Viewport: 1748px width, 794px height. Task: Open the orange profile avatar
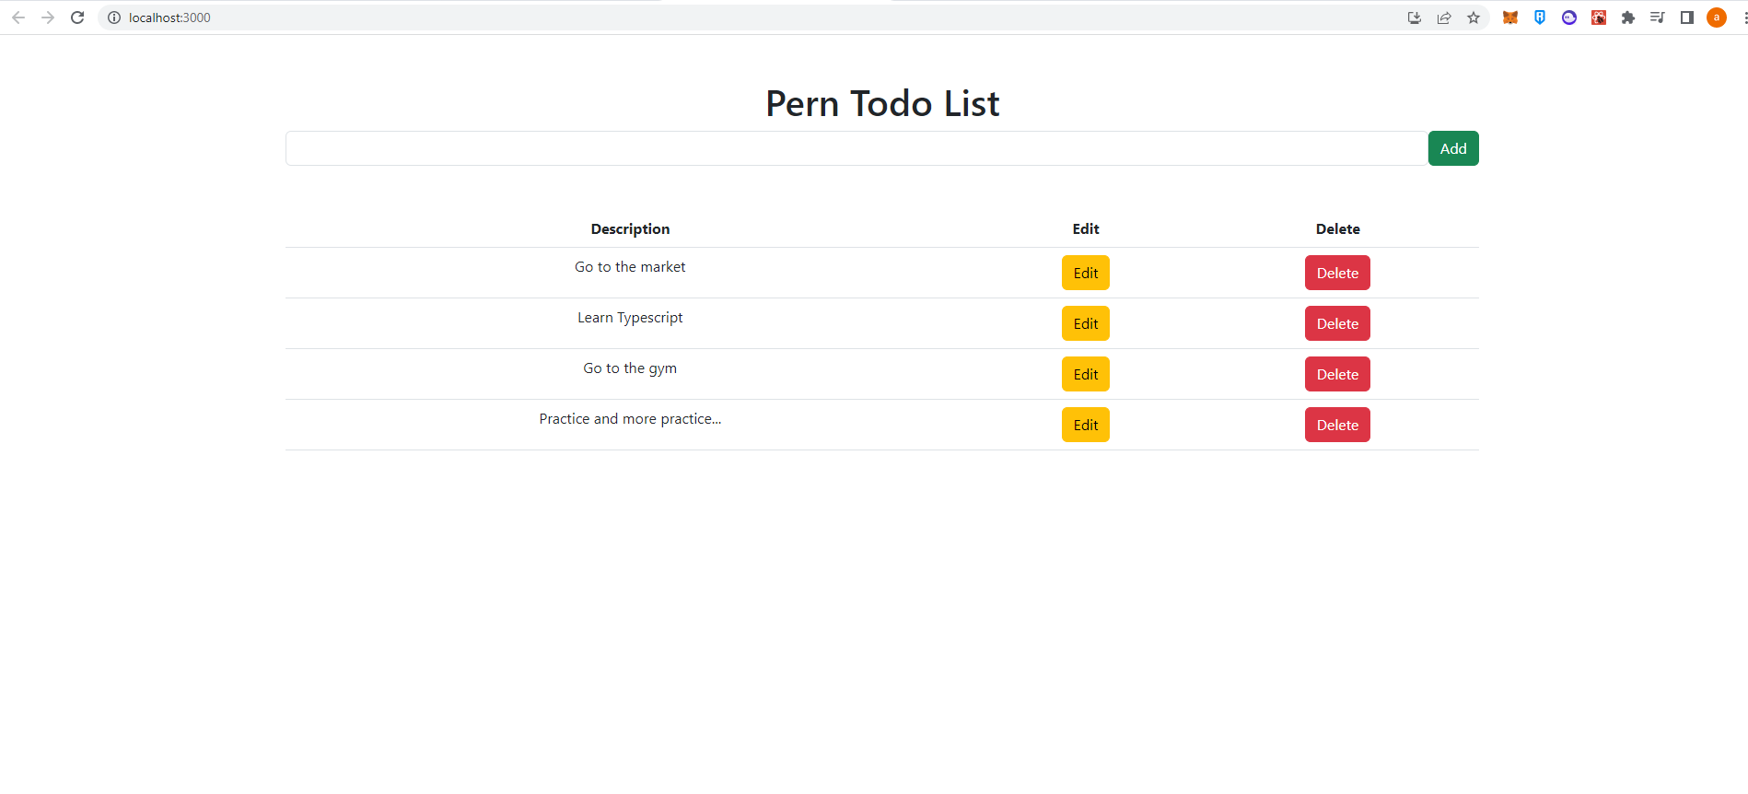[x=1716, y=18]
